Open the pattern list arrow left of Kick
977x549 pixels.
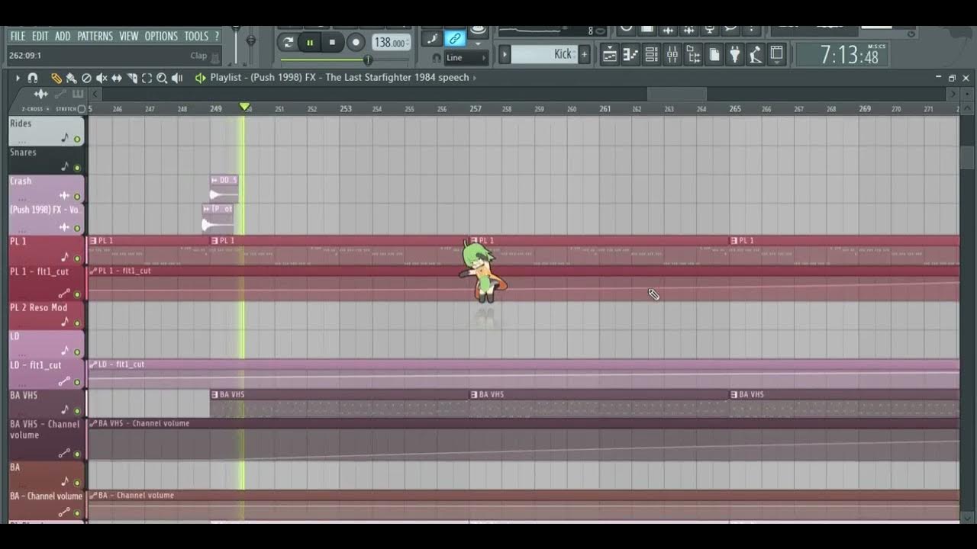[x=505, y=54]
